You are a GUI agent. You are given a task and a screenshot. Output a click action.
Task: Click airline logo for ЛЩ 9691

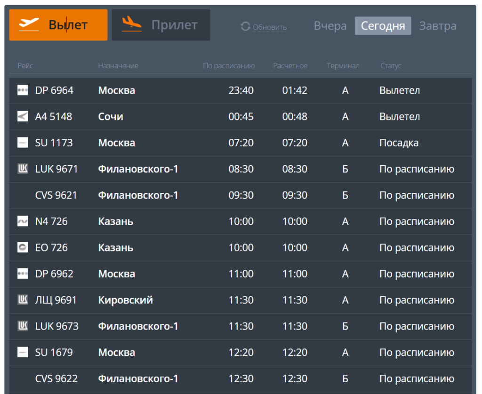[x=23, y=300]
